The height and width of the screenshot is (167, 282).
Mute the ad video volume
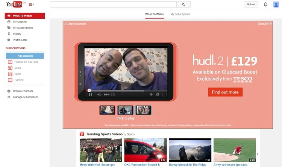(x=99, y=95)
